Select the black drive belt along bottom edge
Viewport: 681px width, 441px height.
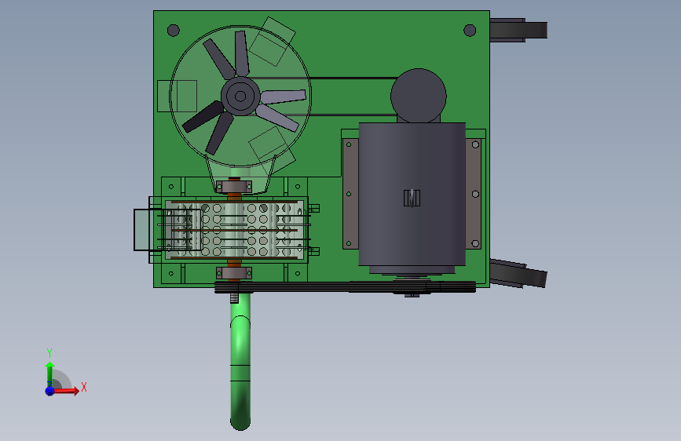(346, 287)
